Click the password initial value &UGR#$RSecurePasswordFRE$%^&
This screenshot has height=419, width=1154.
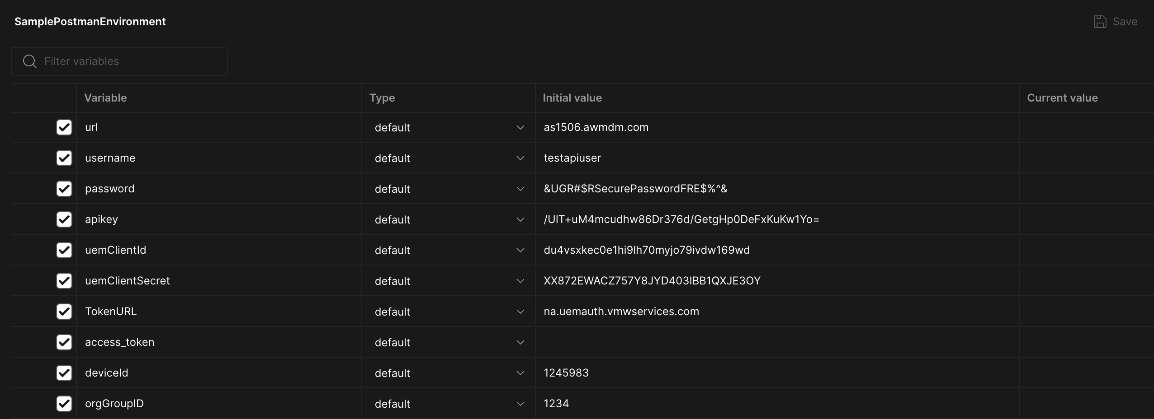click(635, 189)
